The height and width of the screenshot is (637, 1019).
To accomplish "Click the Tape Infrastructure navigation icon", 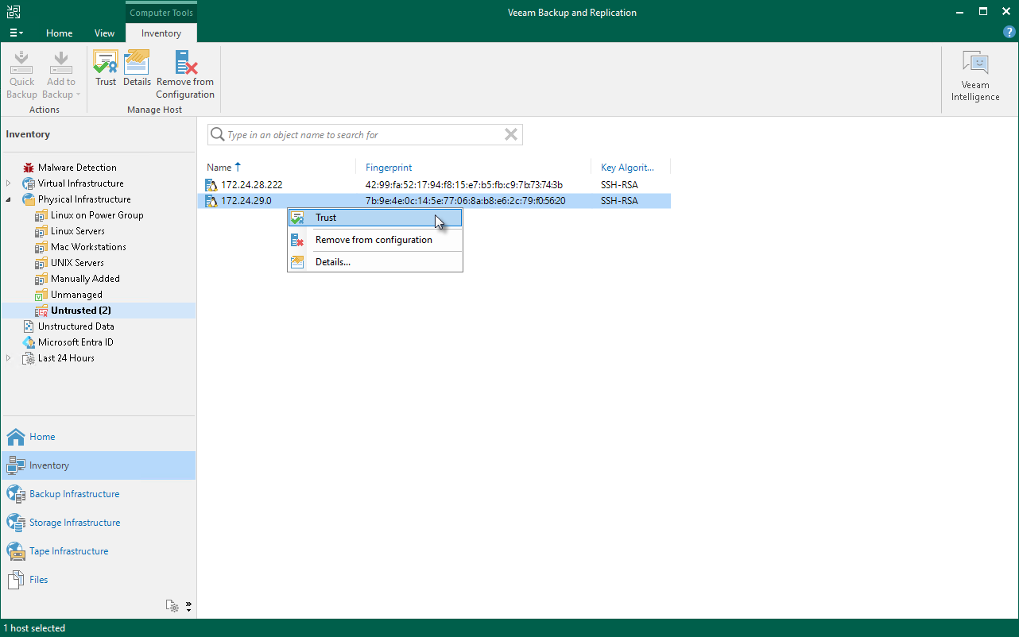I will (x=16, y=551).
